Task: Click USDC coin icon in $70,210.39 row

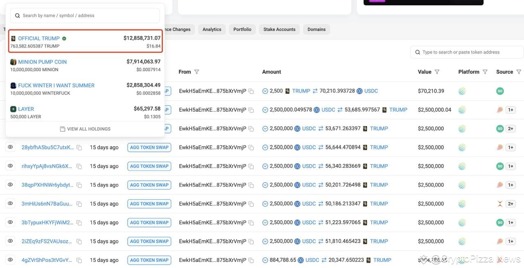Action: coord(359,91)
